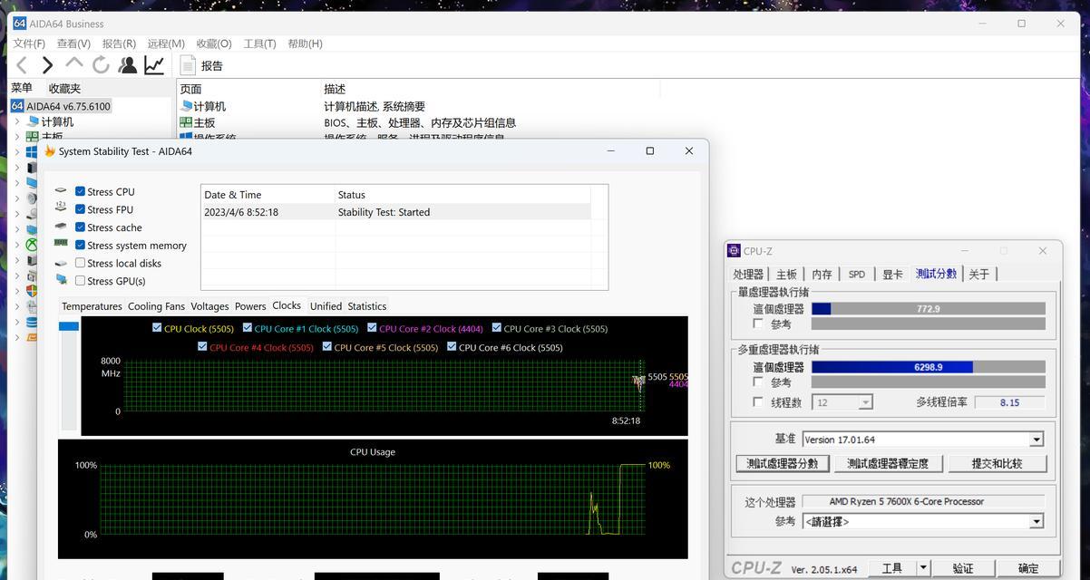Click the flame icon of System Stability Test

pos(50,151)
